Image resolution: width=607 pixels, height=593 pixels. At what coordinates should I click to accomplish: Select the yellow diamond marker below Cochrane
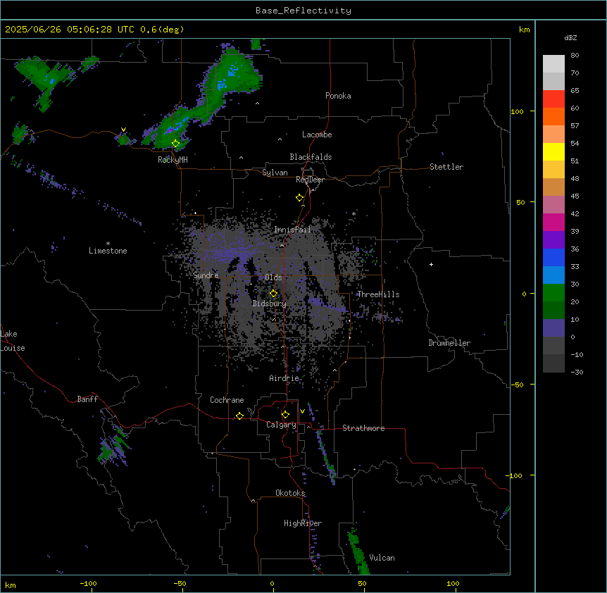(239, 416)
